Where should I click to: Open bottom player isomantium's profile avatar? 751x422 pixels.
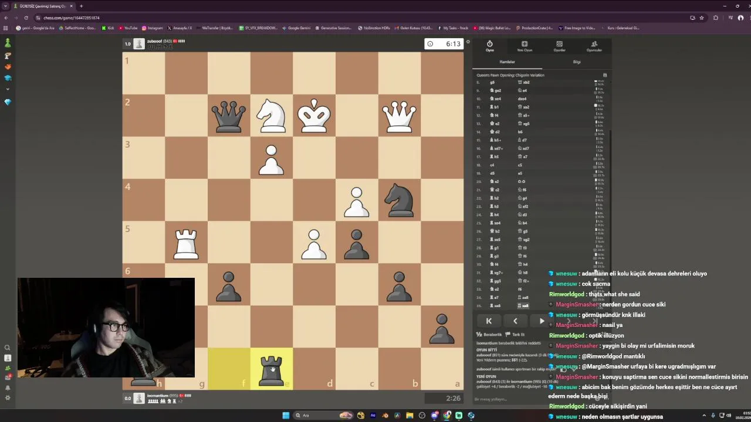[139, 399]
